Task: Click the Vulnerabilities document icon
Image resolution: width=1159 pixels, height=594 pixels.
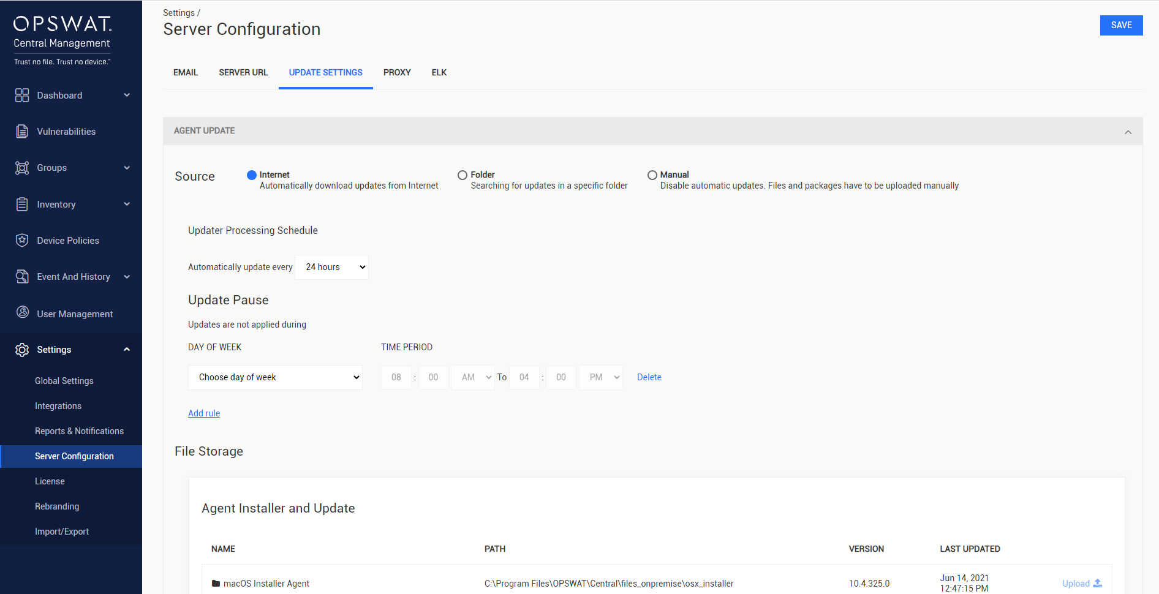Action: click(22, 131)
